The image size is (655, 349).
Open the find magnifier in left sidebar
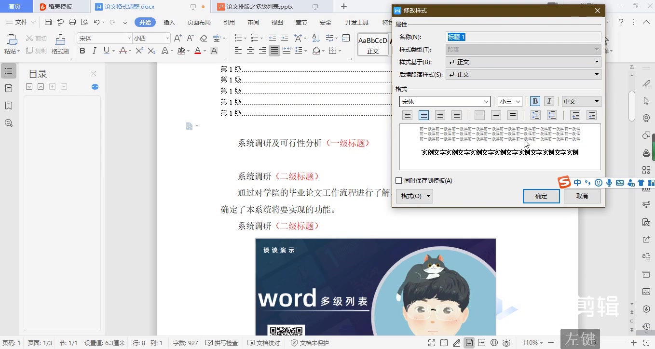tap(8, 123)
